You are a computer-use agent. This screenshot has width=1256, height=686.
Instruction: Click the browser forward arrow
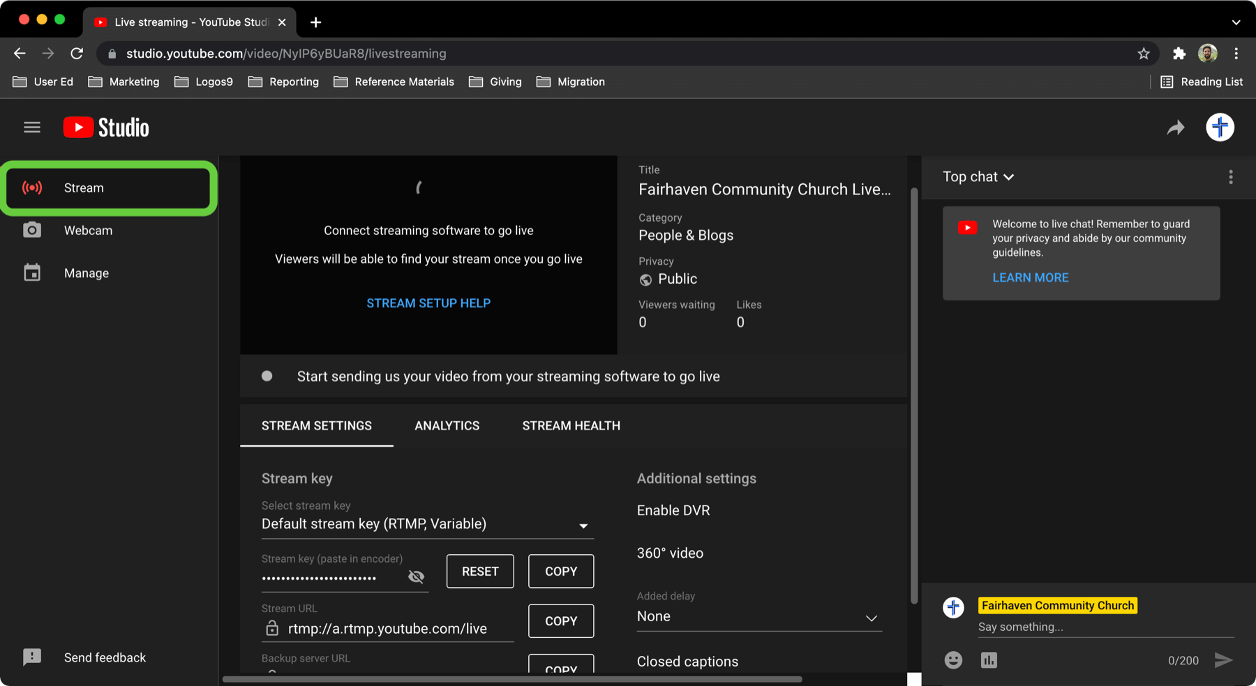point(48,53)
